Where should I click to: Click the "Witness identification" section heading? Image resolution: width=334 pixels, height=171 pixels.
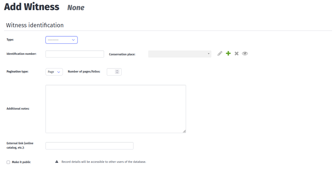pos(35,25)
